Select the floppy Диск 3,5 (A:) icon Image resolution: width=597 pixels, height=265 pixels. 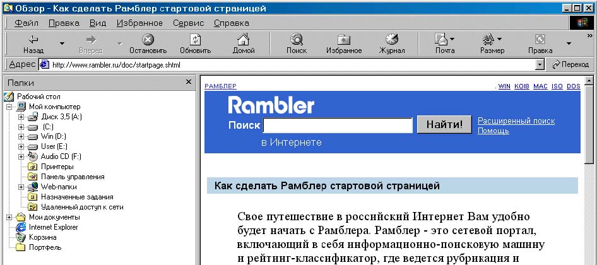pos(33,117)
